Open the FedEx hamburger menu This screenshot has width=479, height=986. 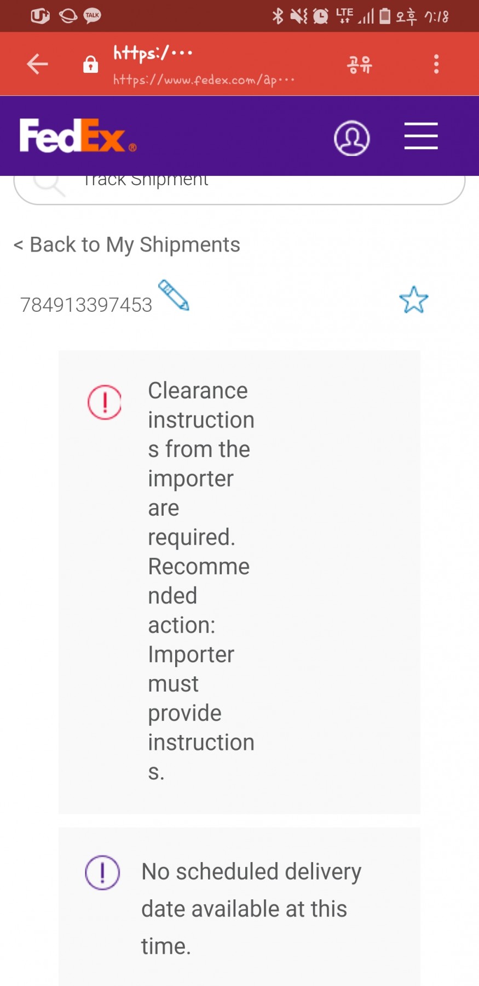(x=420, y=136)
